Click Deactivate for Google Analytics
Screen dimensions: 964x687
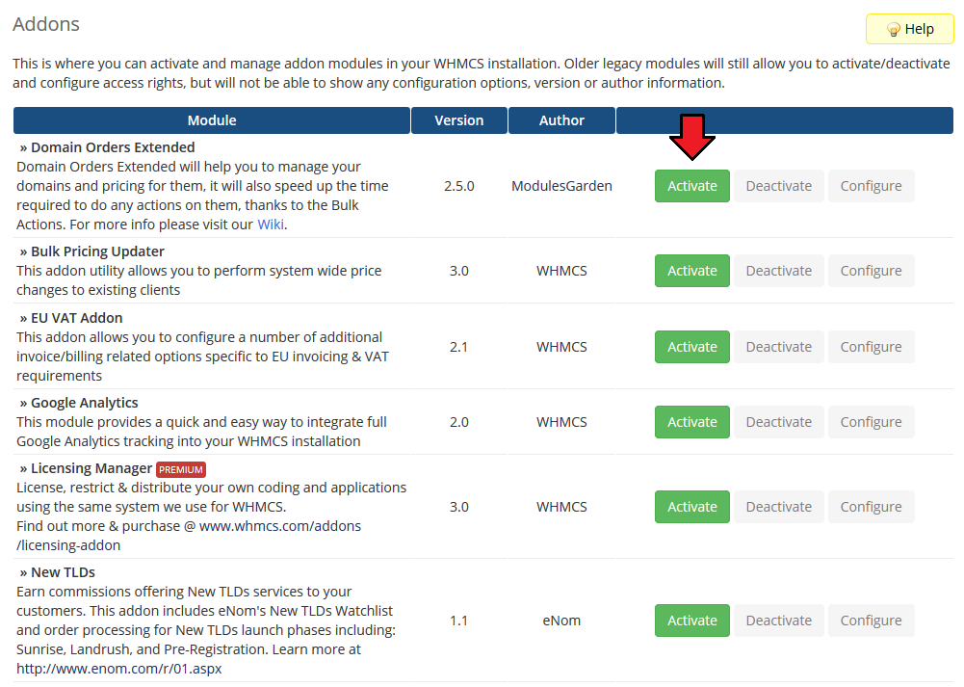click(x=778, y=422)
